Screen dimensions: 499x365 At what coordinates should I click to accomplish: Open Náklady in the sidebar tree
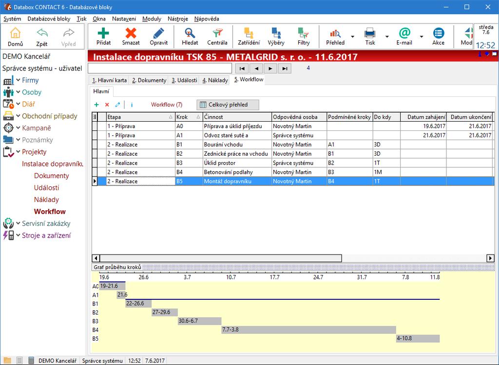(x=46, y=200)
